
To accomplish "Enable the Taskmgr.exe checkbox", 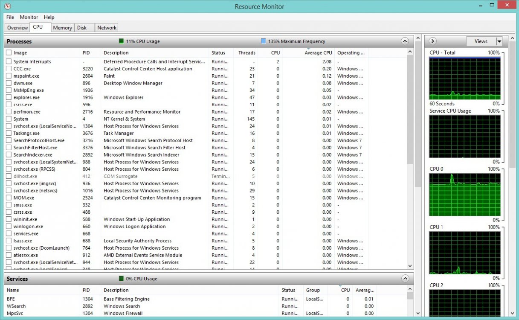I will tap(9, 134).
